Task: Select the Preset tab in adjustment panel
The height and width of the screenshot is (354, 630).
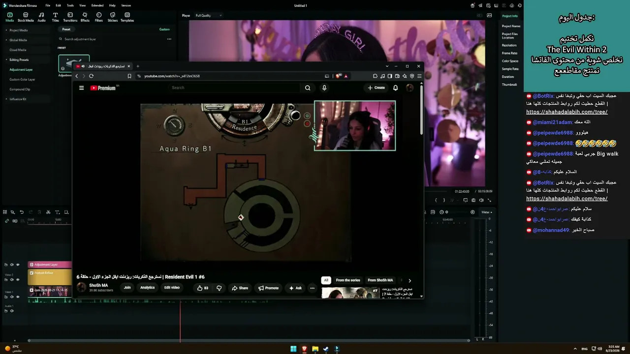Action: [66, 29]
